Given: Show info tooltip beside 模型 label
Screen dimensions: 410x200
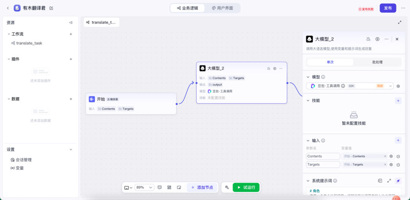Looking at the screenshot, I should pyautogui.click(x=323, y=77).
